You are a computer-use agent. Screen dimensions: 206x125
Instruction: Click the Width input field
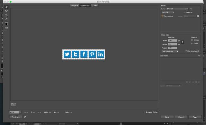pyautogui.click(x=173, y=40)
